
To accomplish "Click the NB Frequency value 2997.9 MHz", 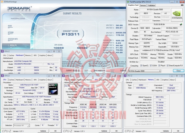I will [x=171, y=91].
